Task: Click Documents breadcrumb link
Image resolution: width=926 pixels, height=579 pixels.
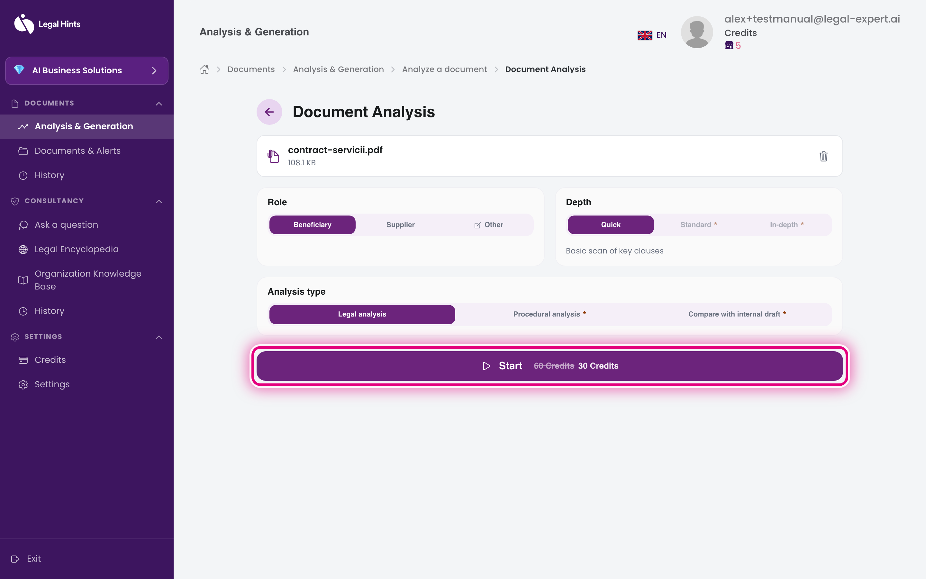Action: tap(251, 69)
